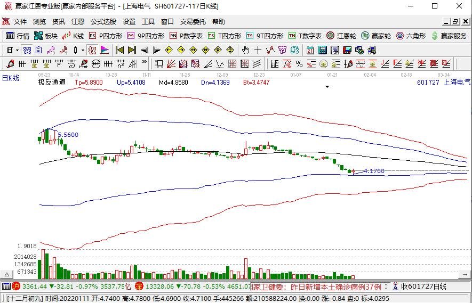The image size is (472, 303).
Task: Open the 文件 menu
Action: pyautogui.click(x=20, y=22)
